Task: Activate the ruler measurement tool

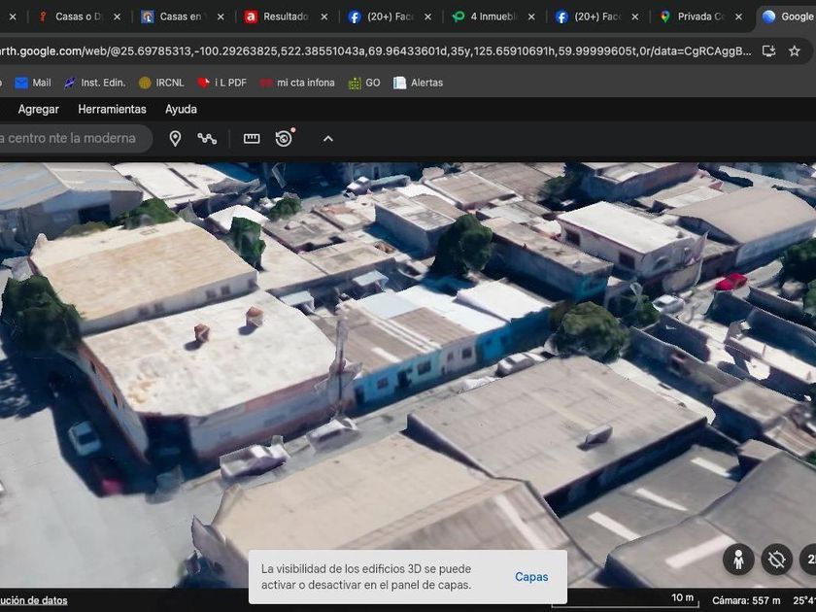Action: pyautogui.click(x=252, y=139)
